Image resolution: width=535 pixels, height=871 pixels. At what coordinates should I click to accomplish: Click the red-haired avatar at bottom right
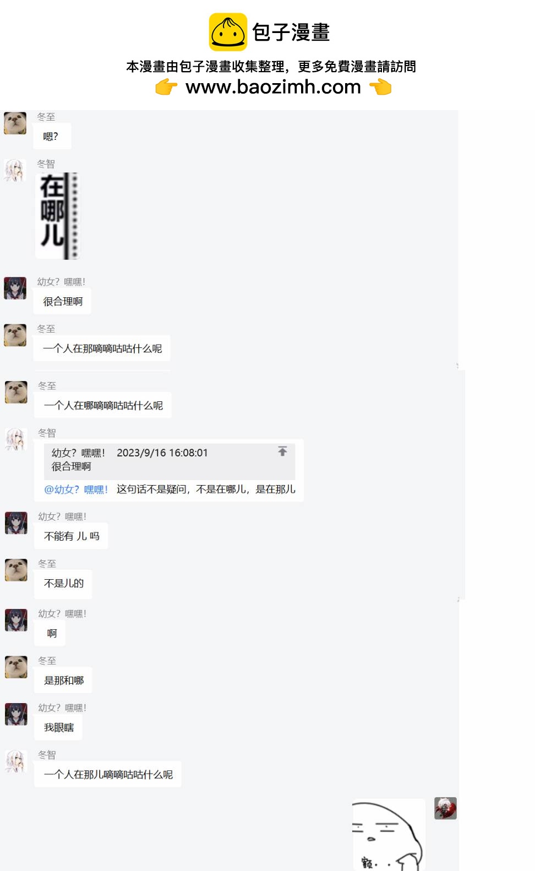click(445, 808)
